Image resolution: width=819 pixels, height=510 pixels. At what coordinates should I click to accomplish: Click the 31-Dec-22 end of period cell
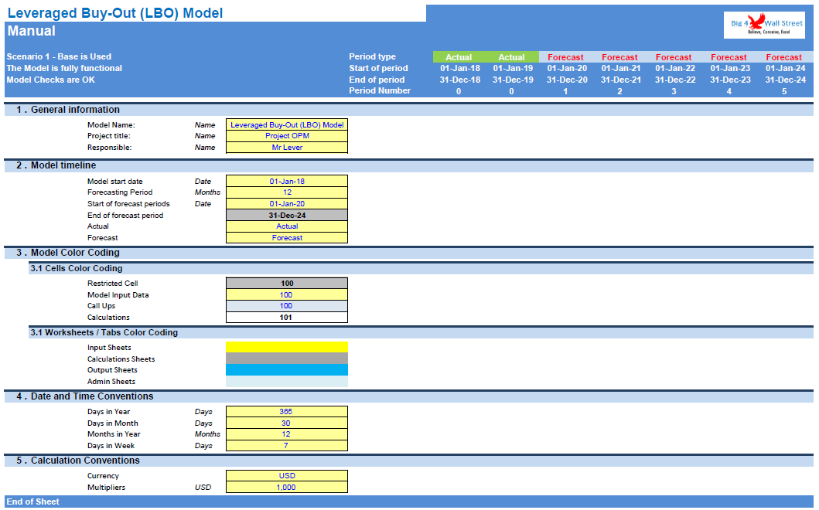click(675, 80)
